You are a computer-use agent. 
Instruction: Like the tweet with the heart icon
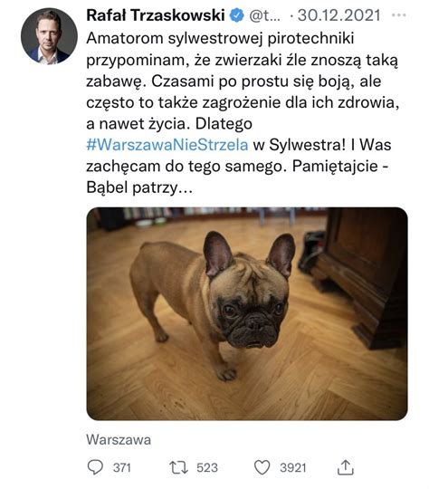click(262, 467)
